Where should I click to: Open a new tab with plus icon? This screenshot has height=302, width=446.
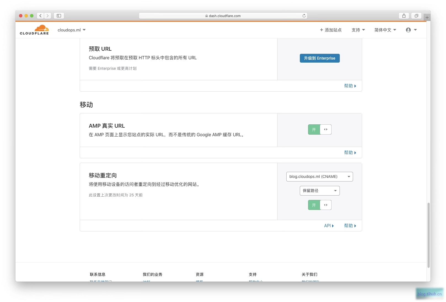427,17
